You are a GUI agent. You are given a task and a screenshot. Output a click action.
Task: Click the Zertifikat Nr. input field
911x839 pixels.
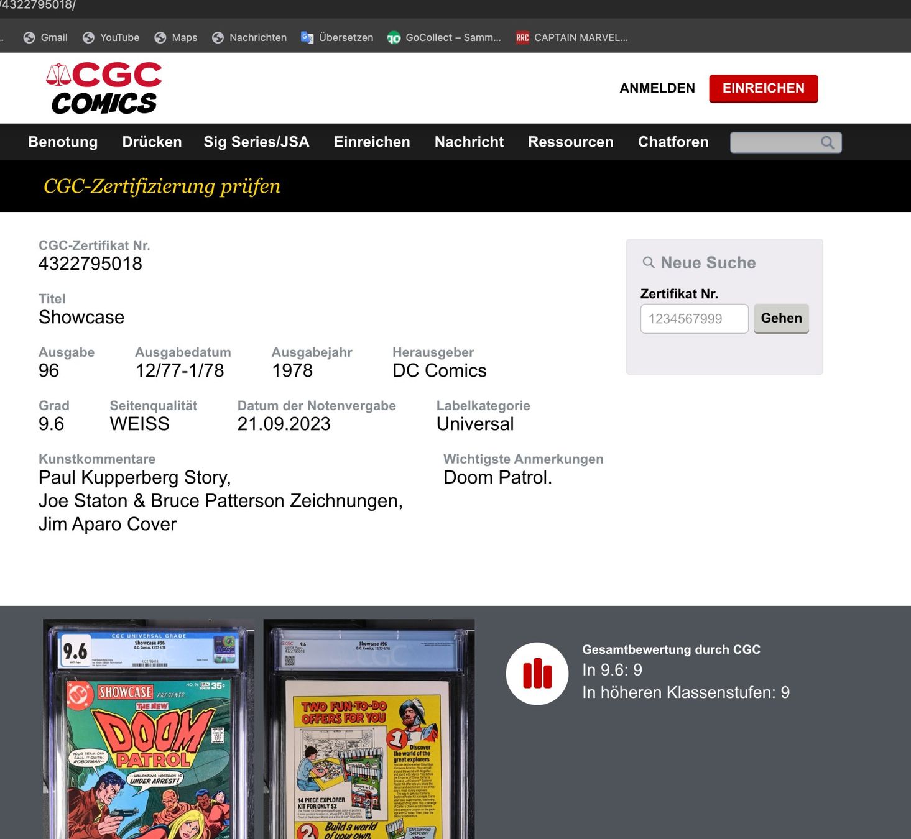[695, 319]
